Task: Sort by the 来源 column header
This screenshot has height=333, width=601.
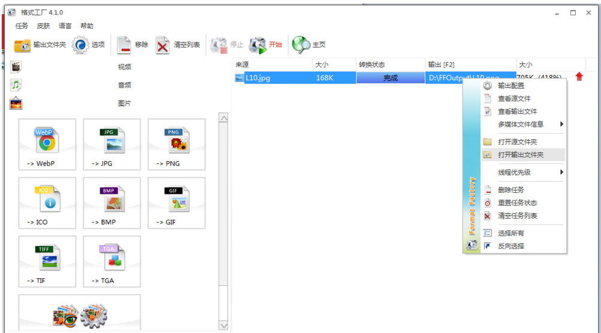Action: pyautogui.click(x=273, y=65)
